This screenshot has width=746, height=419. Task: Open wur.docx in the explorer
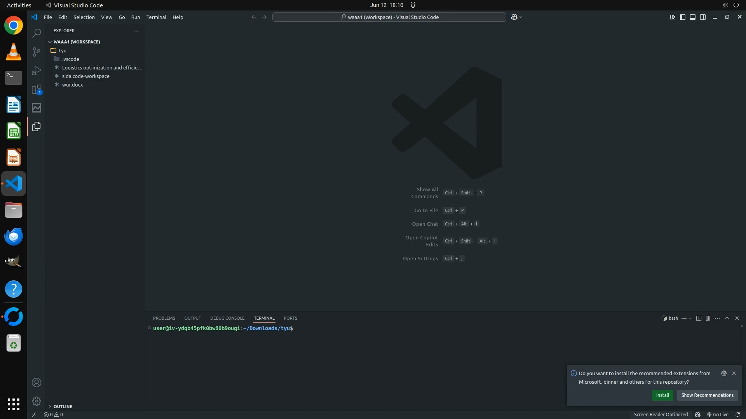tap(72, 85)
